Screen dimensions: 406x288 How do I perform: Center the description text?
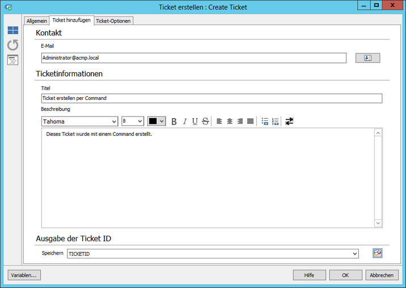tap(230, 121)
